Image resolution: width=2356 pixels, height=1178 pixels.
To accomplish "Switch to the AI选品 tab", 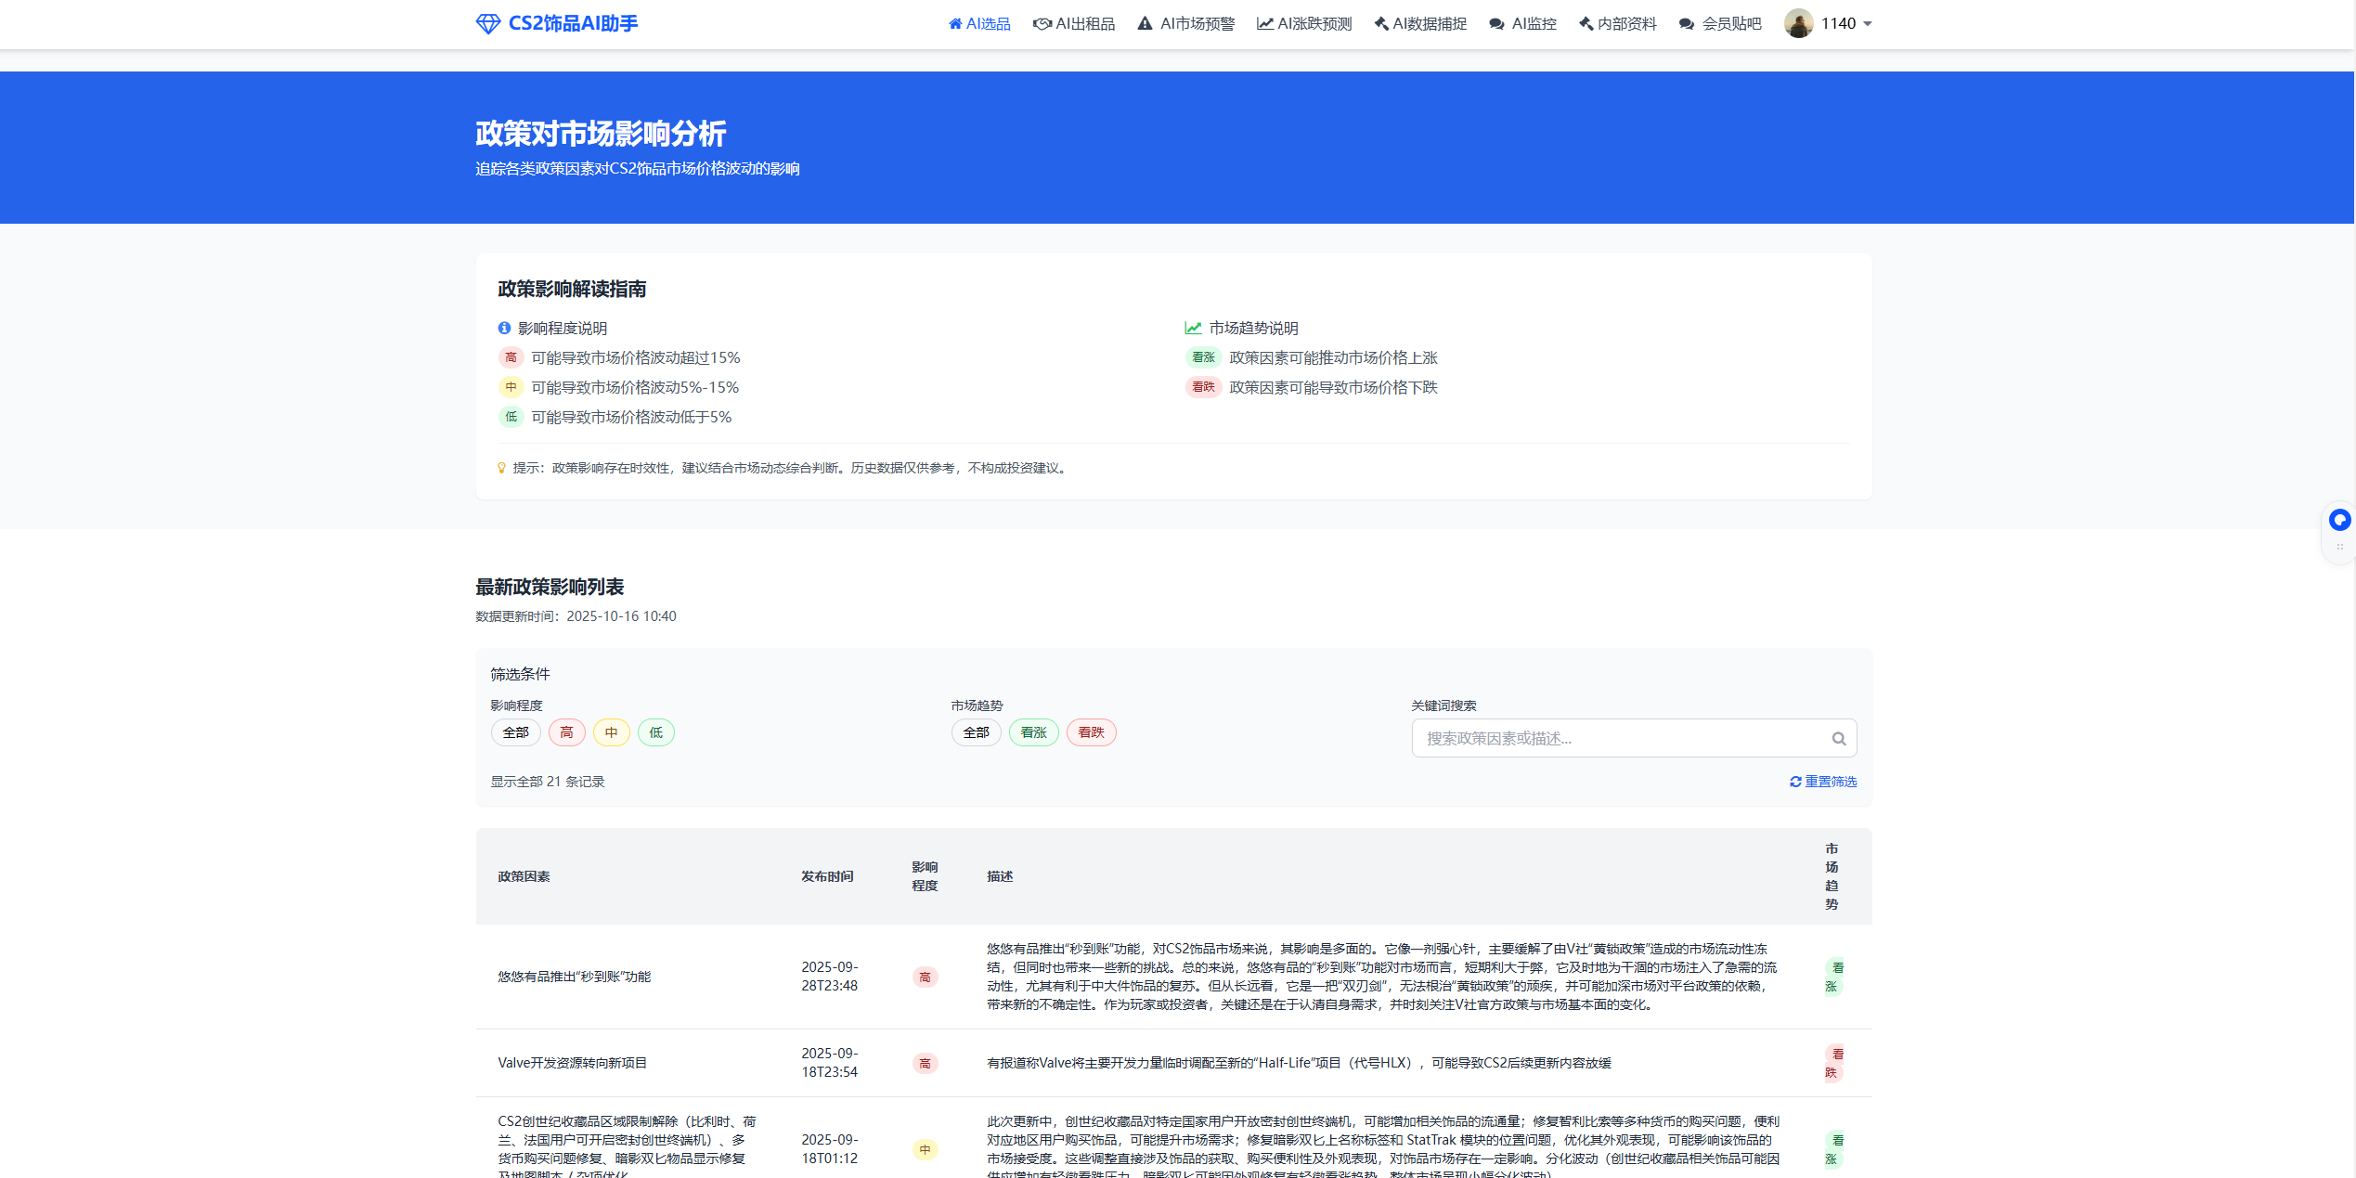I will point(978,23).
